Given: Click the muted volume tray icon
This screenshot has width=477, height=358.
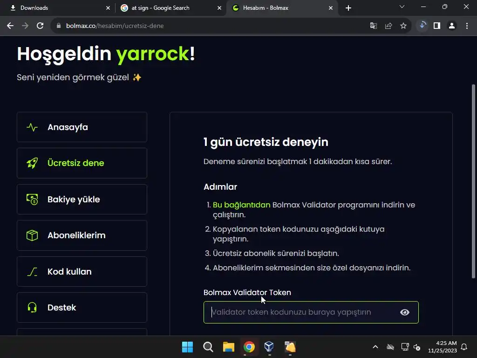Looking at the screenshot, I should click(417, 347).
